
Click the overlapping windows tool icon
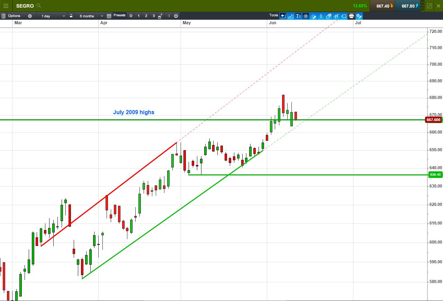pyautogui.click(x=328, y=16)
